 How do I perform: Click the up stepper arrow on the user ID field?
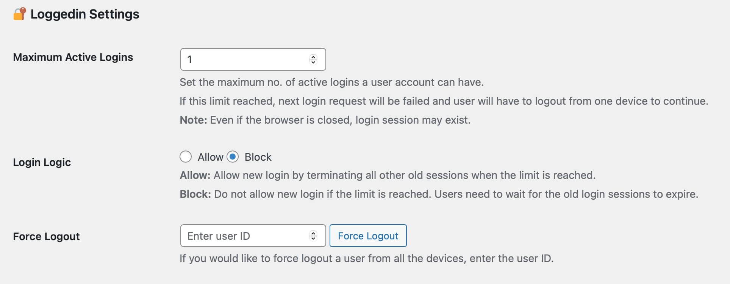[x=313, y=233]
